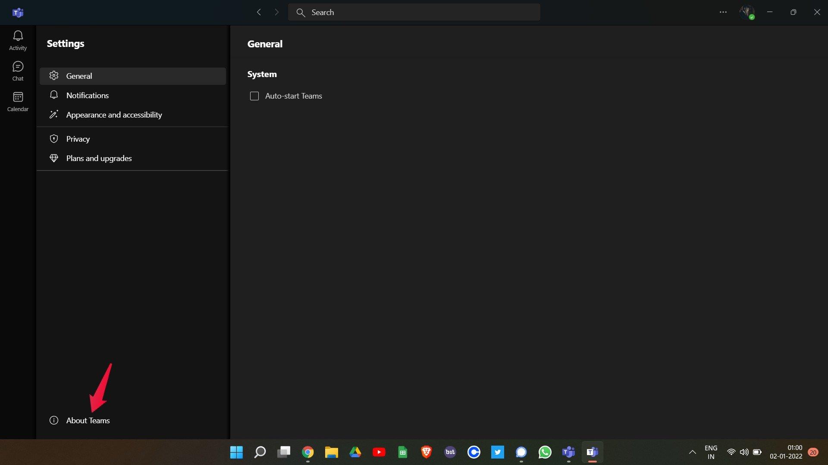Open Windows Start menu on taskbar

point(236,452)
